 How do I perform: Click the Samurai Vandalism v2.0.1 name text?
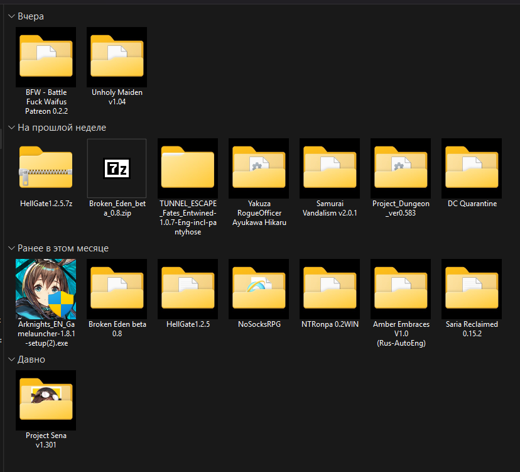(330, 208)
